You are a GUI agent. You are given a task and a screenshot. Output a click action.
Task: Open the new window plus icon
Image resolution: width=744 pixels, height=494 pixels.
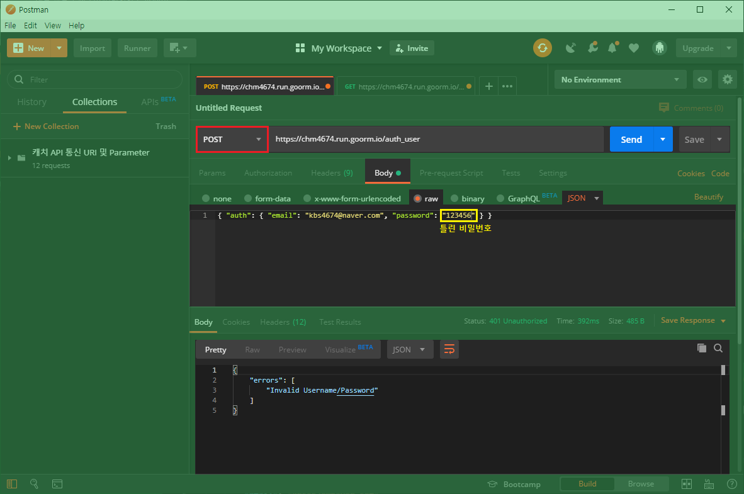click(x=179, y=48)
